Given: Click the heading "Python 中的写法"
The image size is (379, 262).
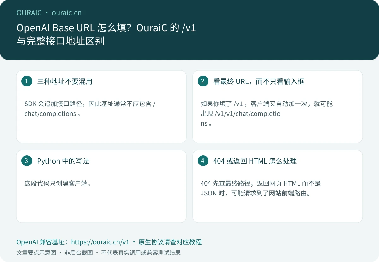Looking at the screenshot, I should coord(63,161).
